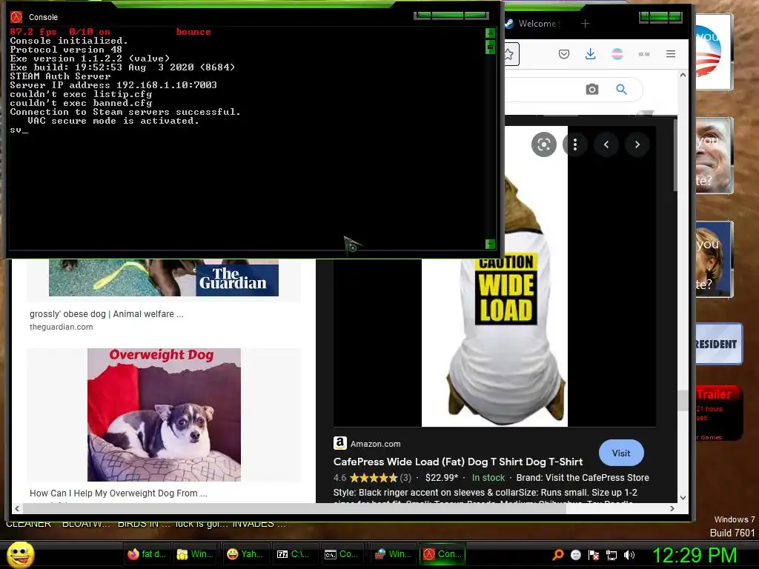This screenshot has height=569, width=759.
Task: Go to next image in preview
Action: pyautogui.click(x=637, y=144)
